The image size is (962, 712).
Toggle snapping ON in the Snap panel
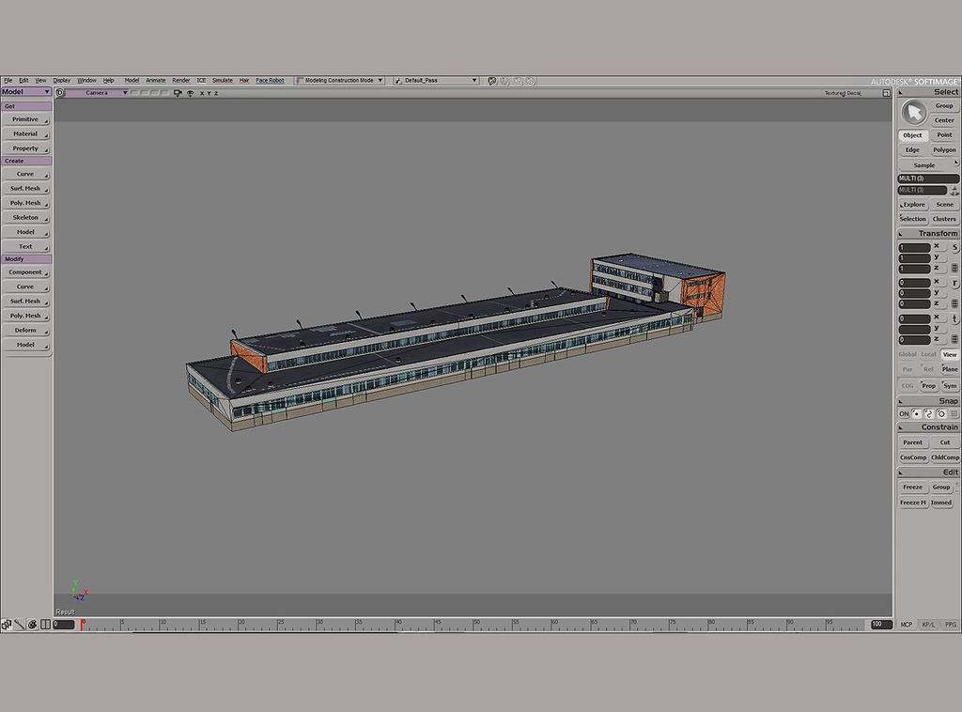[x=903, y=413]
